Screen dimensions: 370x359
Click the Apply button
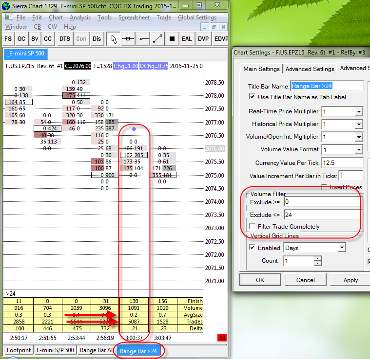point(351,280)
